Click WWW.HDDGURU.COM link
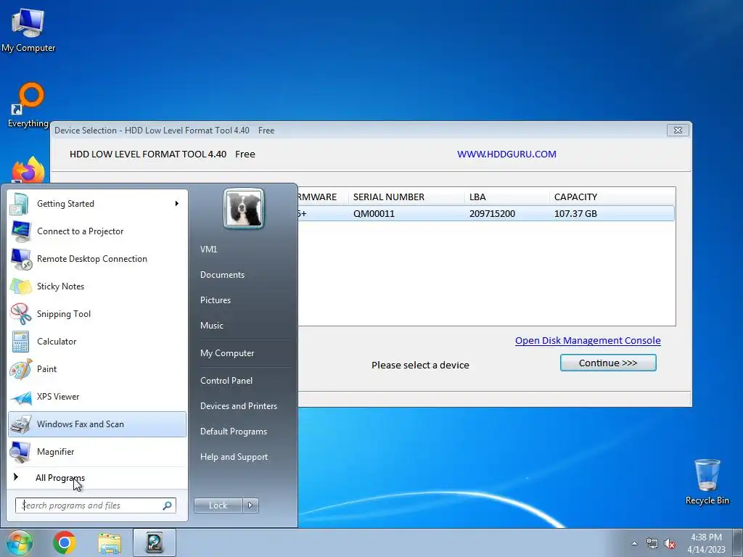 [x=506, y=154]
